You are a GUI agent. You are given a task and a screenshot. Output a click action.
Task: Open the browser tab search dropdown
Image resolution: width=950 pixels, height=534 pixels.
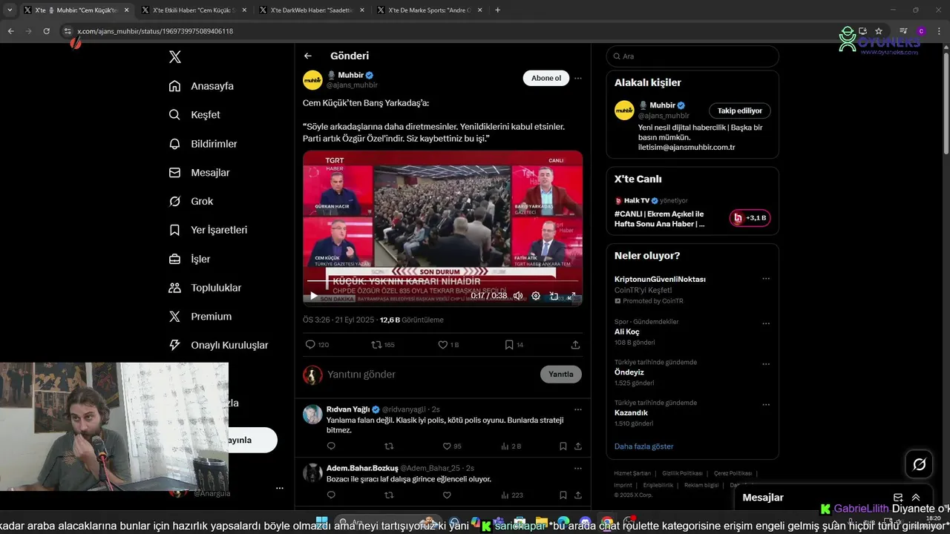(10, 10)
